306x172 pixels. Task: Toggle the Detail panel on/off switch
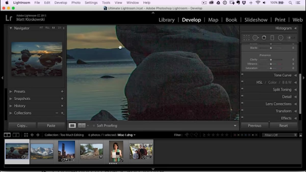point(242,96)
